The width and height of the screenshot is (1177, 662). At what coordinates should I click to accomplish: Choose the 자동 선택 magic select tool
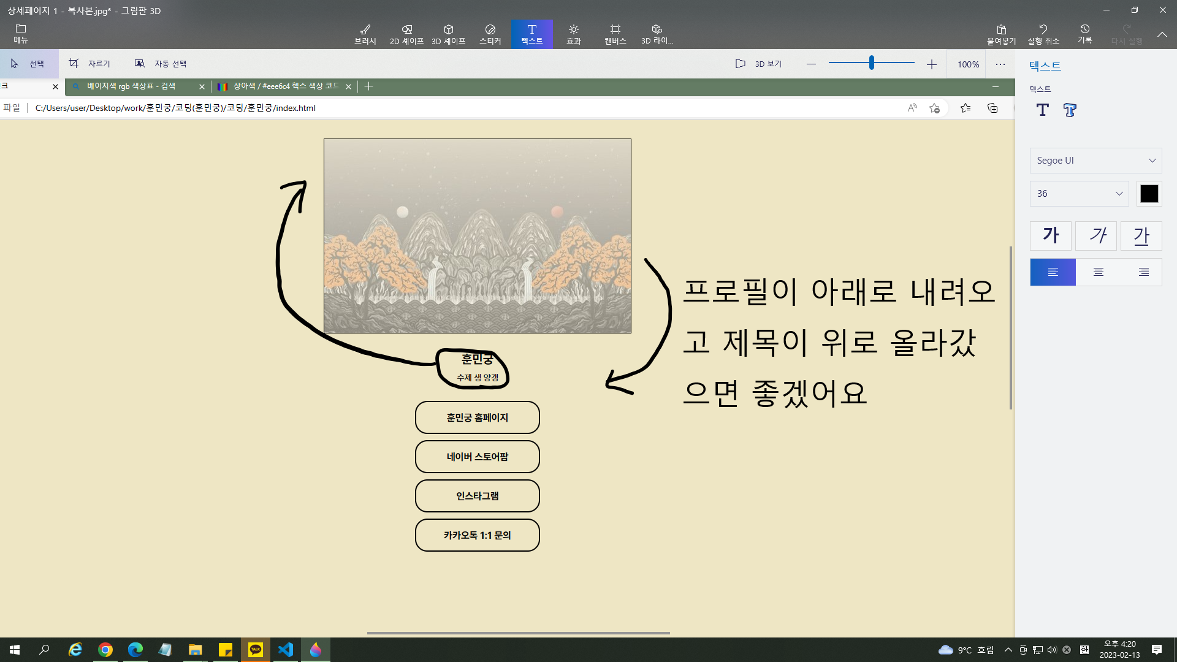coord(161,64)
